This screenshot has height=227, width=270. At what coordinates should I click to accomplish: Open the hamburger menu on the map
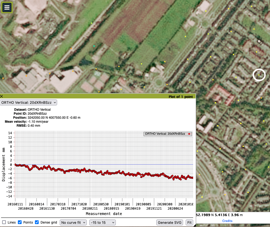coord(7,7)
